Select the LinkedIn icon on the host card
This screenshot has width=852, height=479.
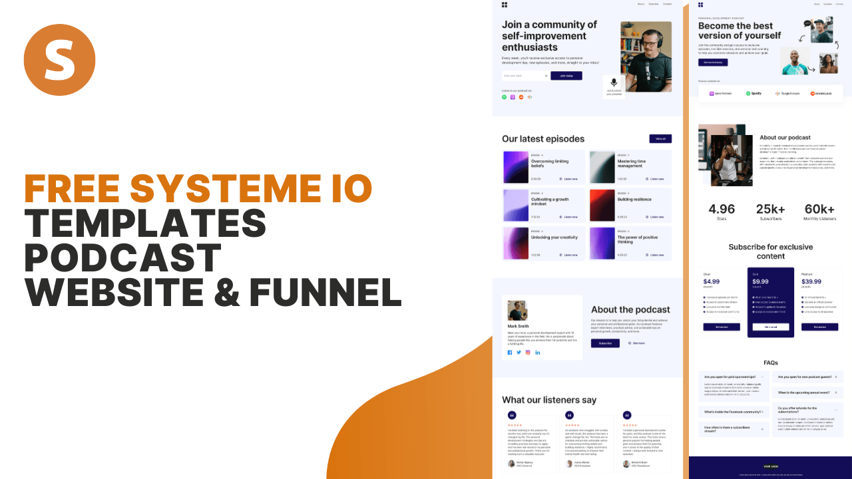538,352
